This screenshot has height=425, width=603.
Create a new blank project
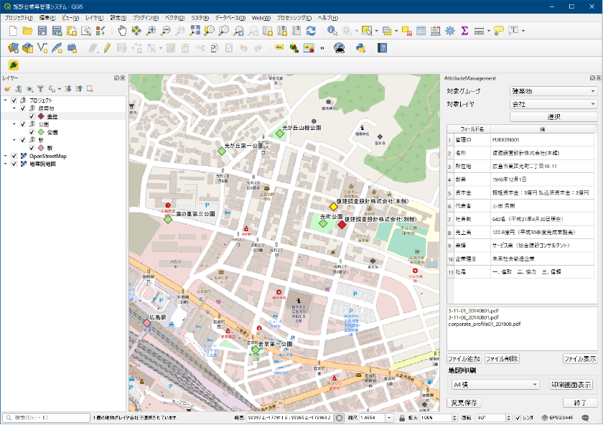coord(13,31)
